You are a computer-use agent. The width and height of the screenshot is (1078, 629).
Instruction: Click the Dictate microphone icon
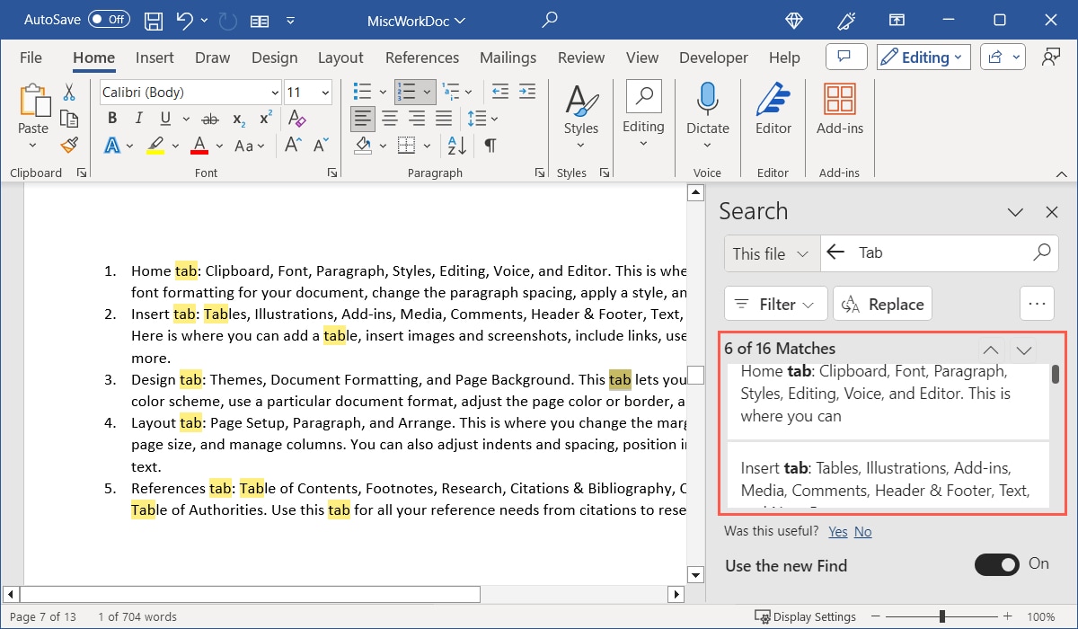tap(707, 99)
